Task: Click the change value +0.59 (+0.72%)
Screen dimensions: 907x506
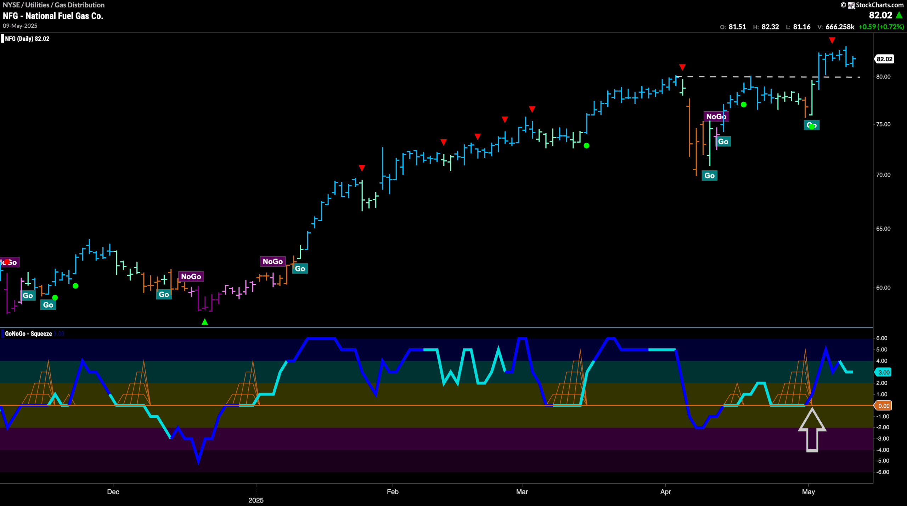Action: pos(881,27)
